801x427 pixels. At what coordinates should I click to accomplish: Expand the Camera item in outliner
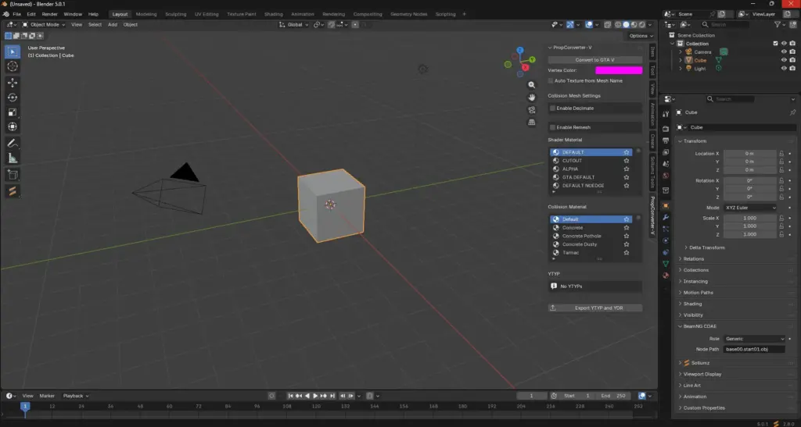[x=681, y=52]
